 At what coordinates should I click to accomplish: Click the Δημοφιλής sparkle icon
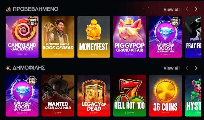[x=8, y=68]
